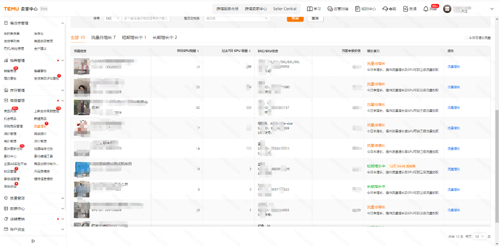499x246 pixels.
Task: Open the 规则中心 document icon
Action: pyautogui.click(x=357, y=9)
